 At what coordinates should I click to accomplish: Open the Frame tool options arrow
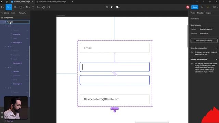coord(17,7)
